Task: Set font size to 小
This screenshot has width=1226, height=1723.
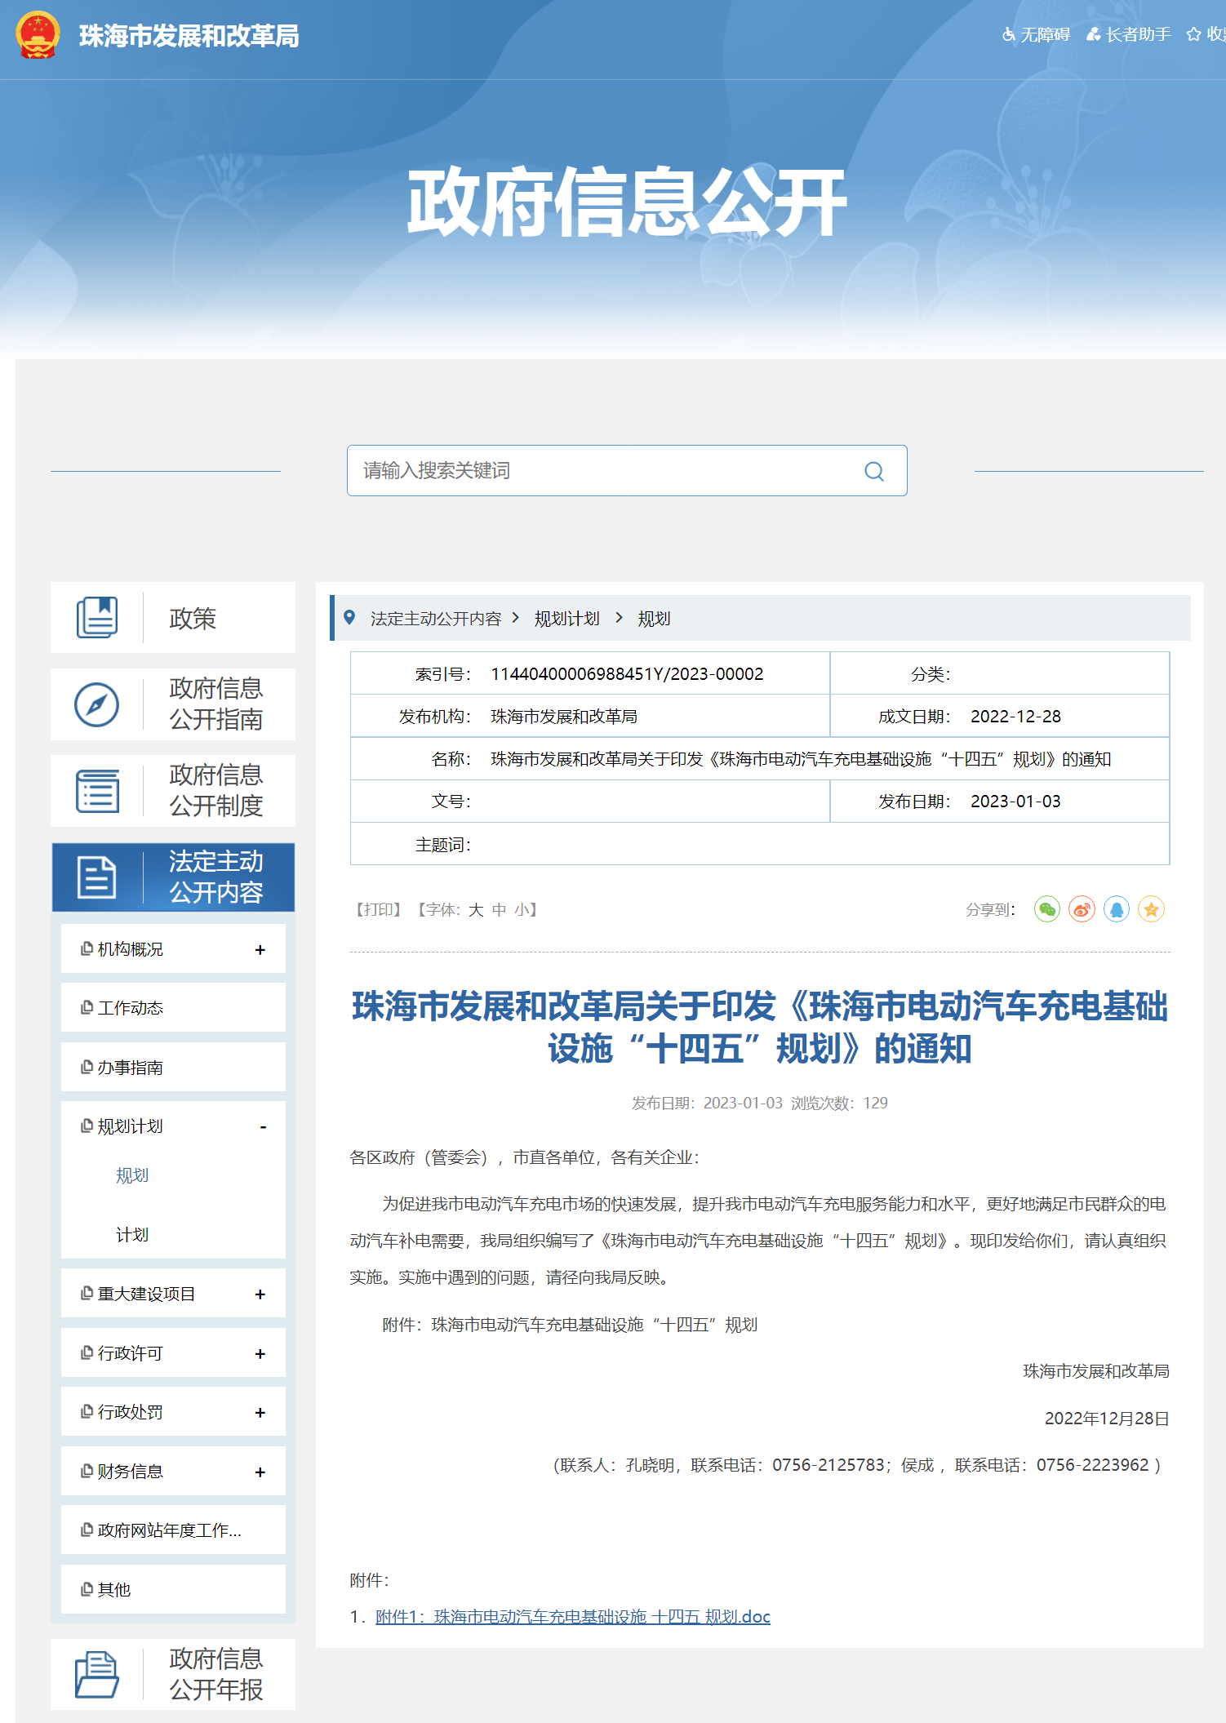Action: coord(522,910)
